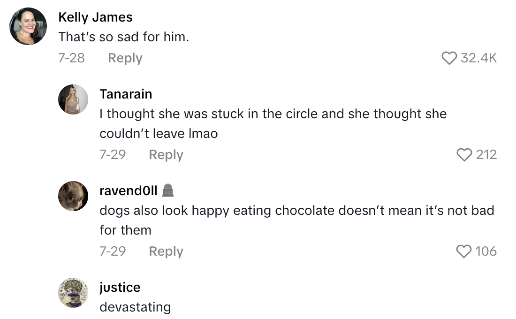Like ravend0ll's reply about dogs and chocolate
Viewport: 516px width, 319px height.
point(463,251)
